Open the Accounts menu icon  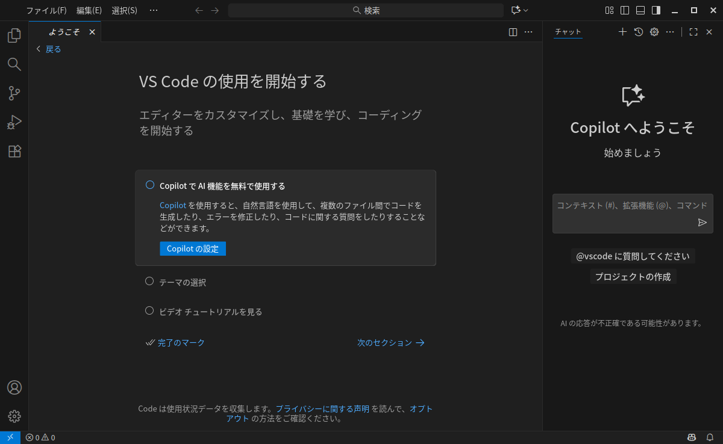click(x=14, y=387)
